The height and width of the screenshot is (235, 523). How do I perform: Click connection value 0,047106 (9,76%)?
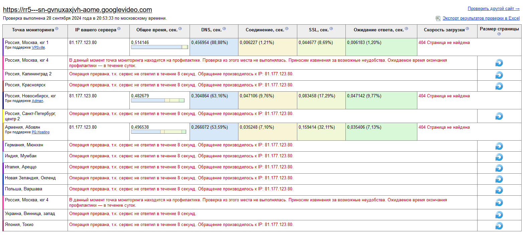click(257, 96)
